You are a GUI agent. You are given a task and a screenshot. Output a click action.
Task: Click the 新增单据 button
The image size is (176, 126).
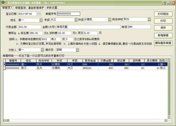point(163,35)
